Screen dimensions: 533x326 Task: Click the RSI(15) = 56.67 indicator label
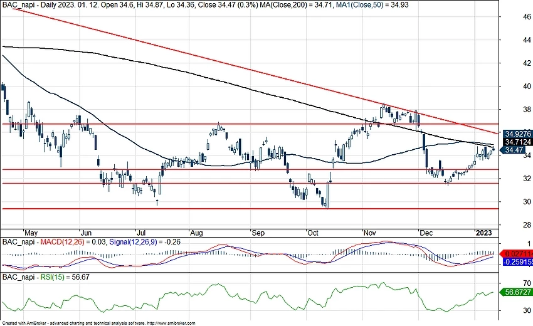tap(65, 277)
